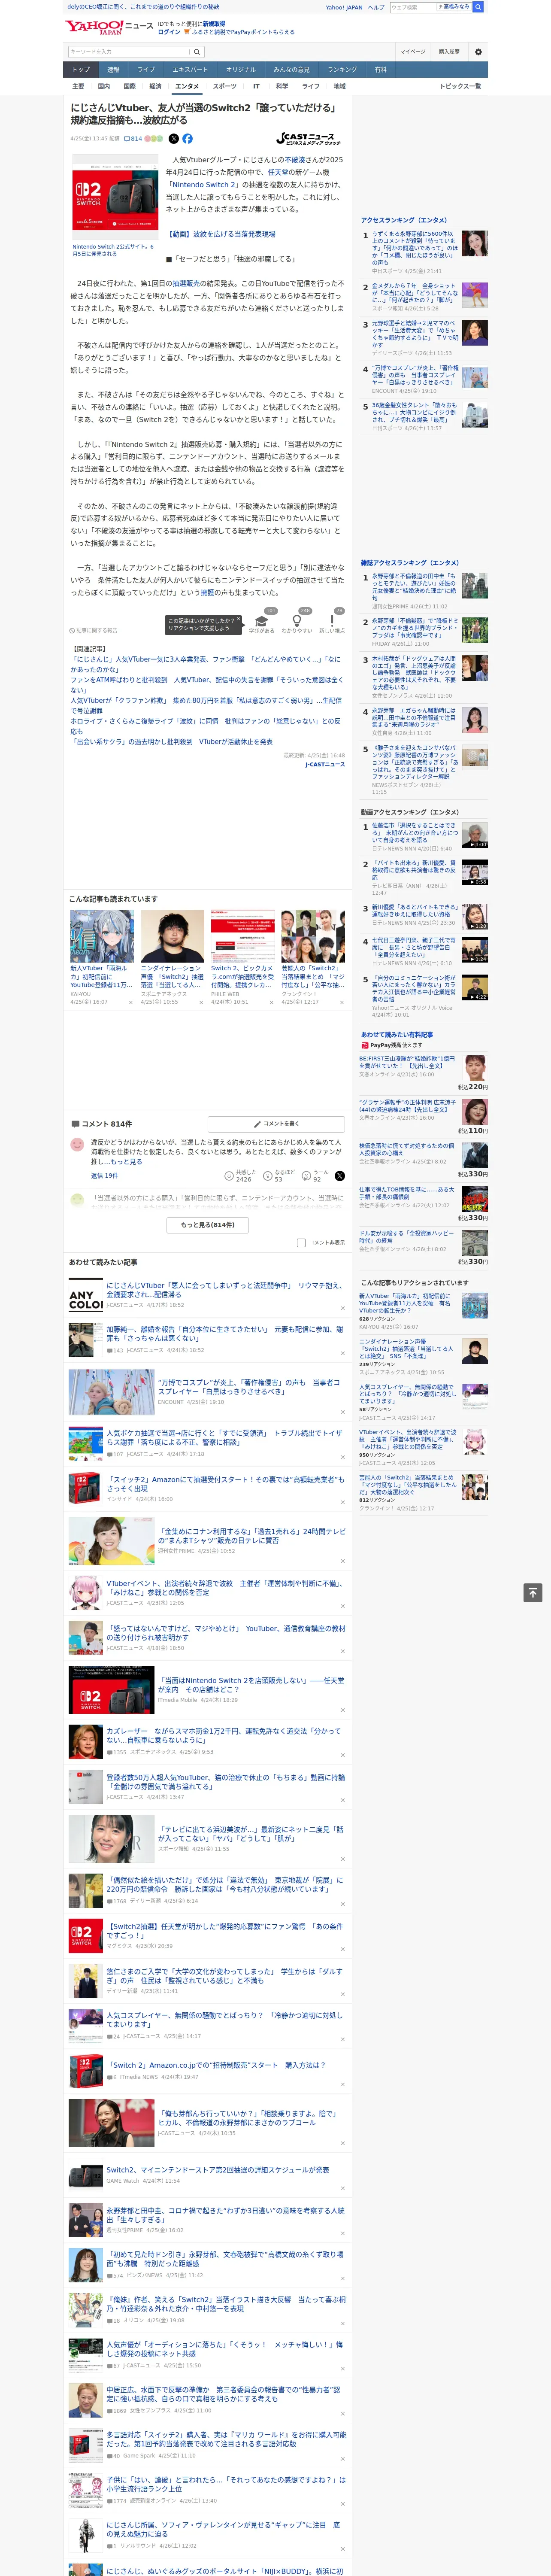Open the 購入履歴 link
The height and width of the screenshot is (2576, 551).
(449, 52)
